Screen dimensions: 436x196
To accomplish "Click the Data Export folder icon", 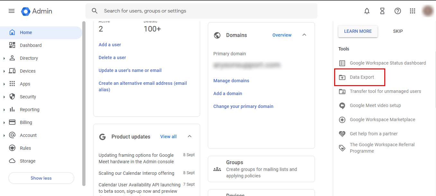I will pyautogui.click(x=342, y=77).
